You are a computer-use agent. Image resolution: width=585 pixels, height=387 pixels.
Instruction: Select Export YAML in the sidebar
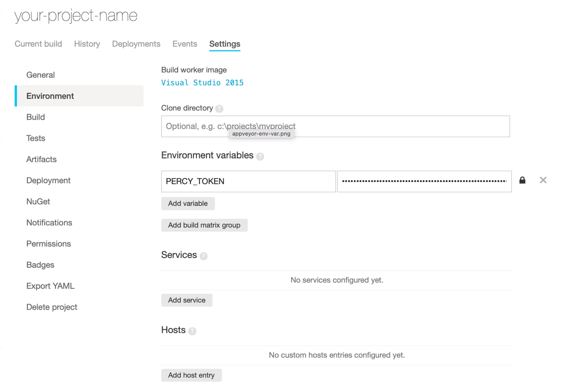pyautogui.click(x=50, y=286)
